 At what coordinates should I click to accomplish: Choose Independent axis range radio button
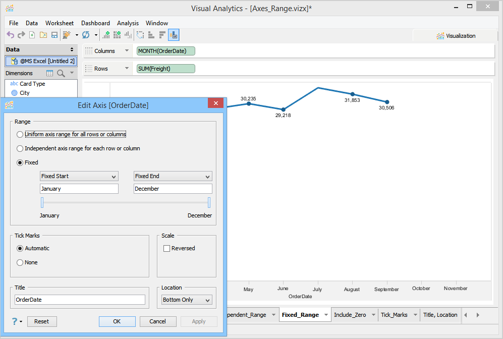20,149
